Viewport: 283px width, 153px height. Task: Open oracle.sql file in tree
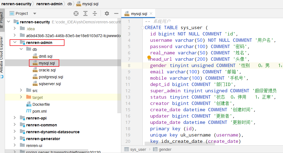(47, 70)
